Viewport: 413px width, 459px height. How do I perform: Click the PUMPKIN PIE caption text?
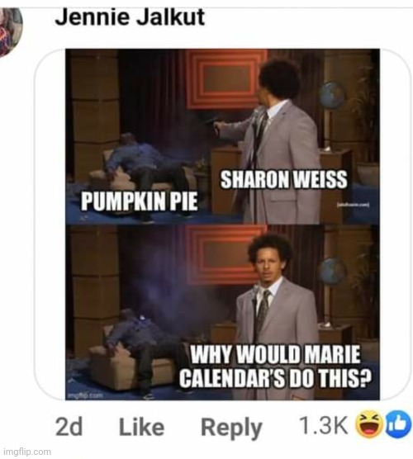click(140, 201)
